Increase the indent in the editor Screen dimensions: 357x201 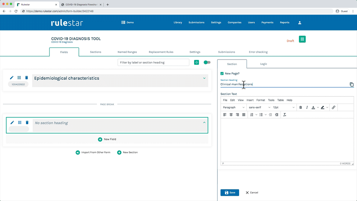click(x=277, y=115)
